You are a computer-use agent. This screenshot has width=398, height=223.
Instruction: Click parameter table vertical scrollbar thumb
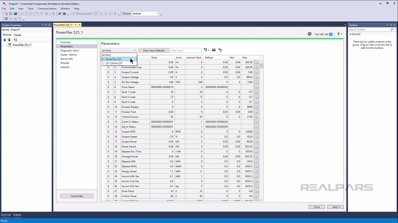pyautogui.click(x=262, y=66)
